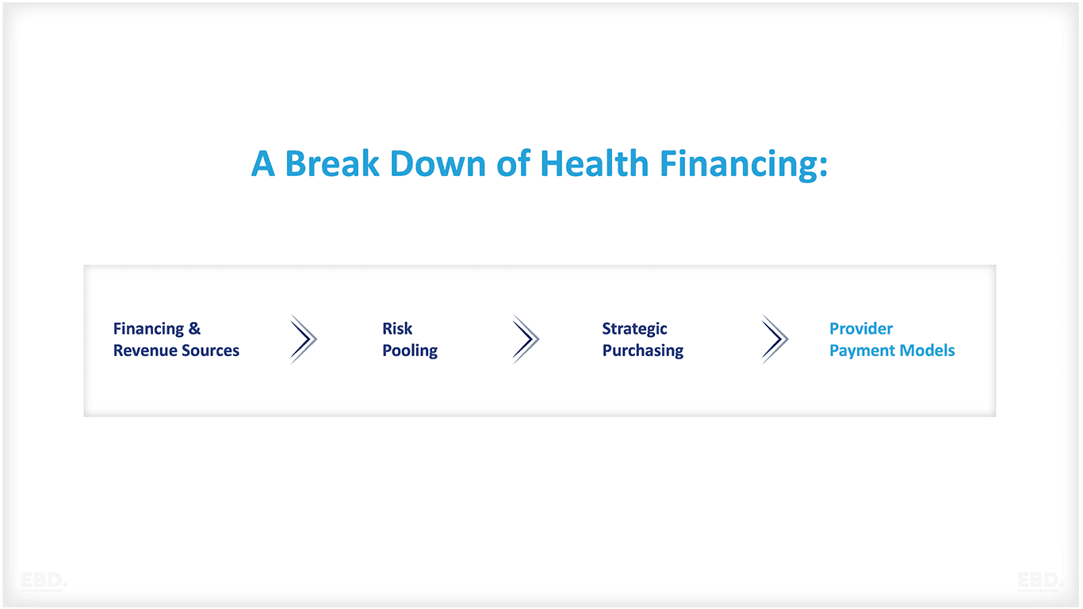Click the EBD logo in bottom-right corner

tap(1039, 581)
